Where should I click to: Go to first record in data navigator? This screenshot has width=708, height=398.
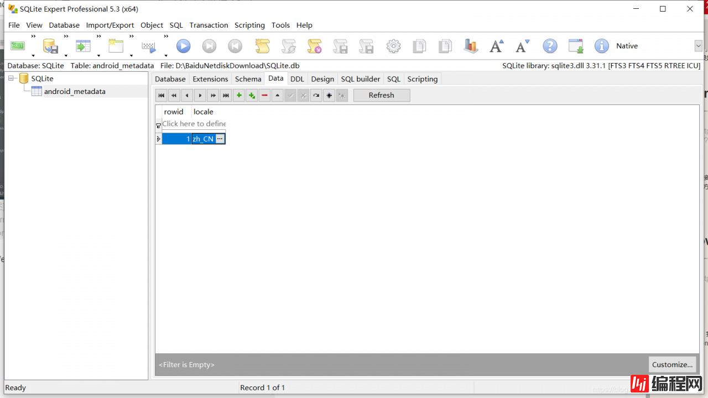162,95
